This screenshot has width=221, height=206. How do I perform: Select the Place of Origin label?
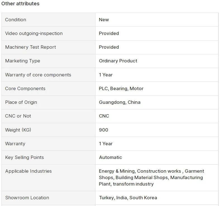click(x=21, y=102)
